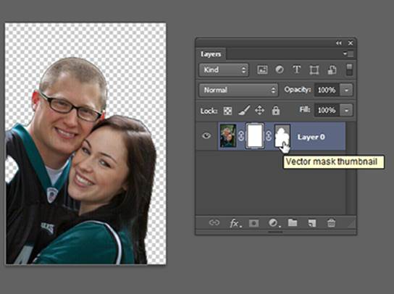The image size is (394, 294).
Task: Lock image pixels with brush icon
Action: (244, 110)
